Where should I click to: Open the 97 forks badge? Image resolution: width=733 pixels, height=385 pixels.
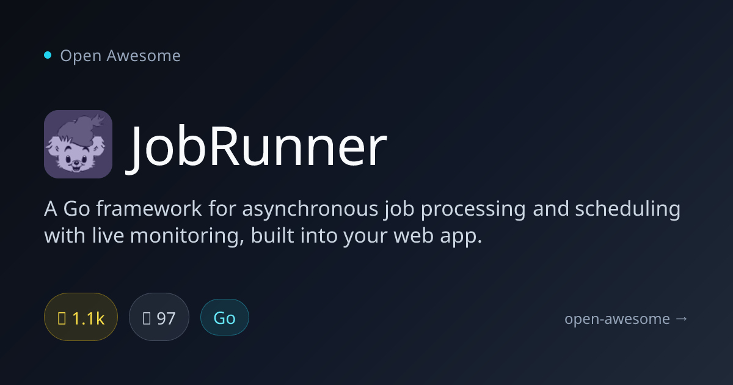(159, 318)
